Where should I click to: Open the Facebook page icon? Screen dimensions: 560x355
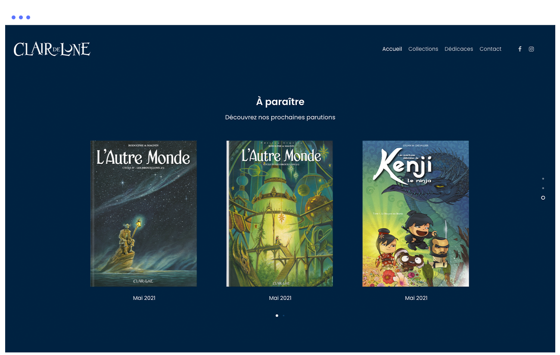520,49
